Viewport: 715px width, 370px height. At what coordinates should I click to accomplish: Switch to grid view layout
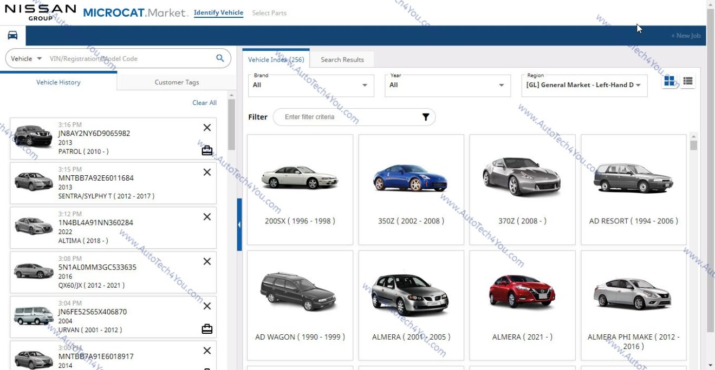coord(669,81)
